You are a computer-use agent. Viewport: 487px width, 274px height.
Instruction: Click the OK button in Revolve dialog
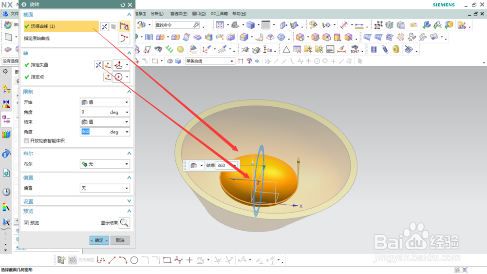pos(99,240)
